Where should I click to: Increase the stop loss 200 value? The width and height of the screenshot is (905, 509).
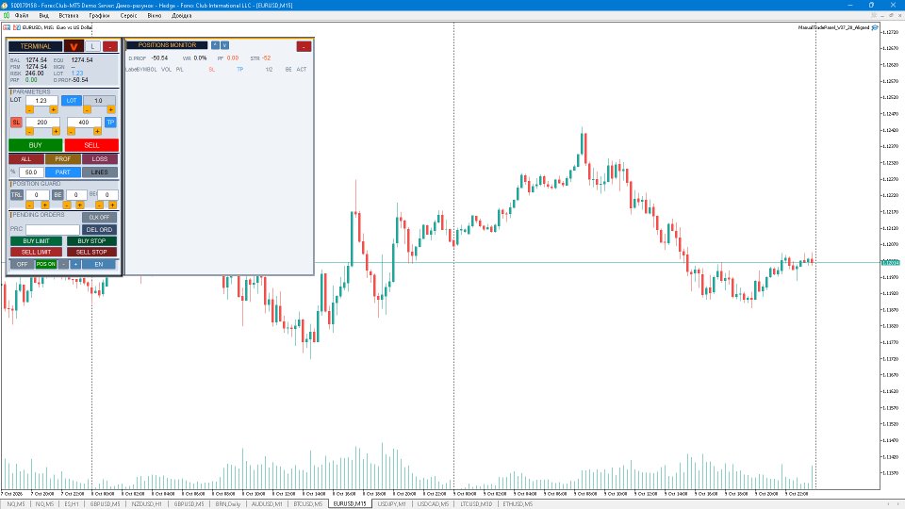click(56, 132)
